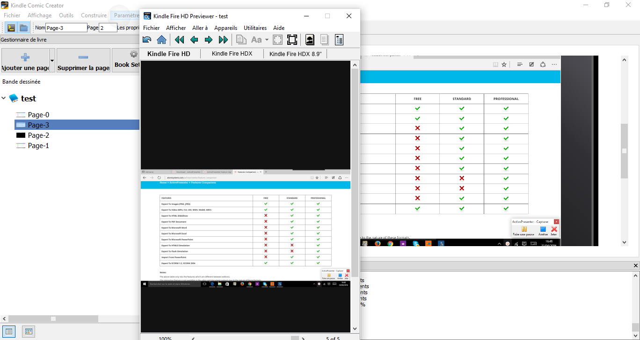Click the Kindle Comic Creator title bar icon

tap(5, 5)
